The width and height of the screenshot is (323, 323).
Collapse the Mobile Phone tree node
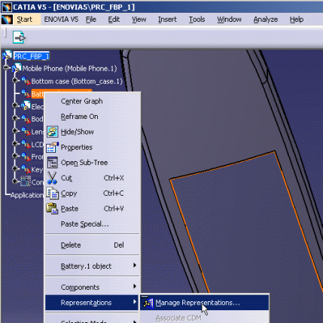(5, 68)
